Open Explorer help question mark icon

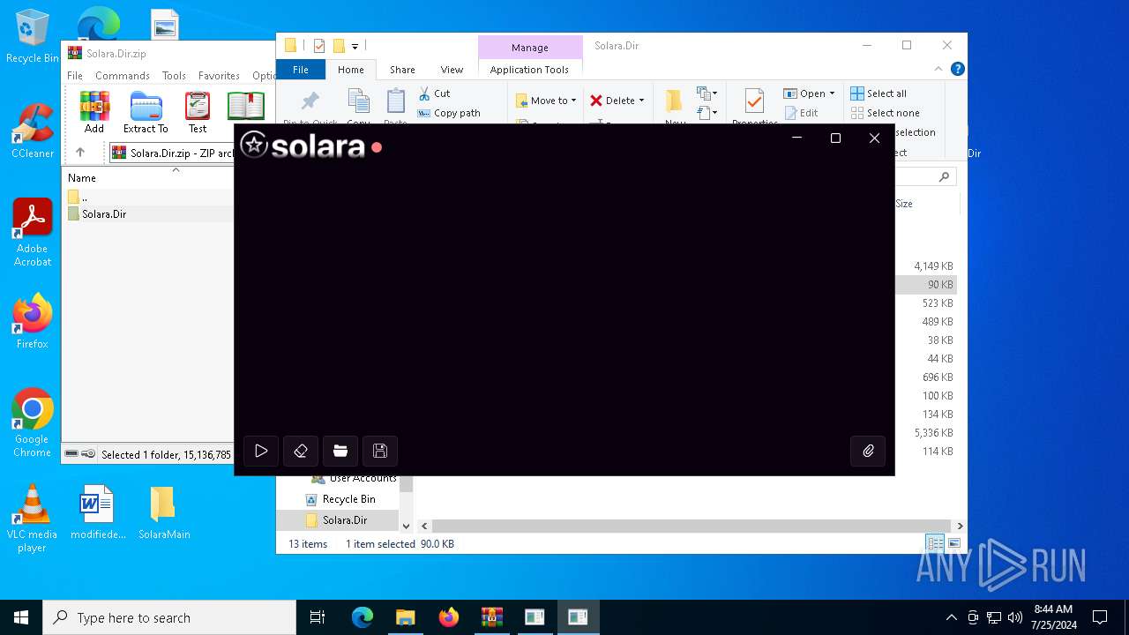click(x=958, y=69)
